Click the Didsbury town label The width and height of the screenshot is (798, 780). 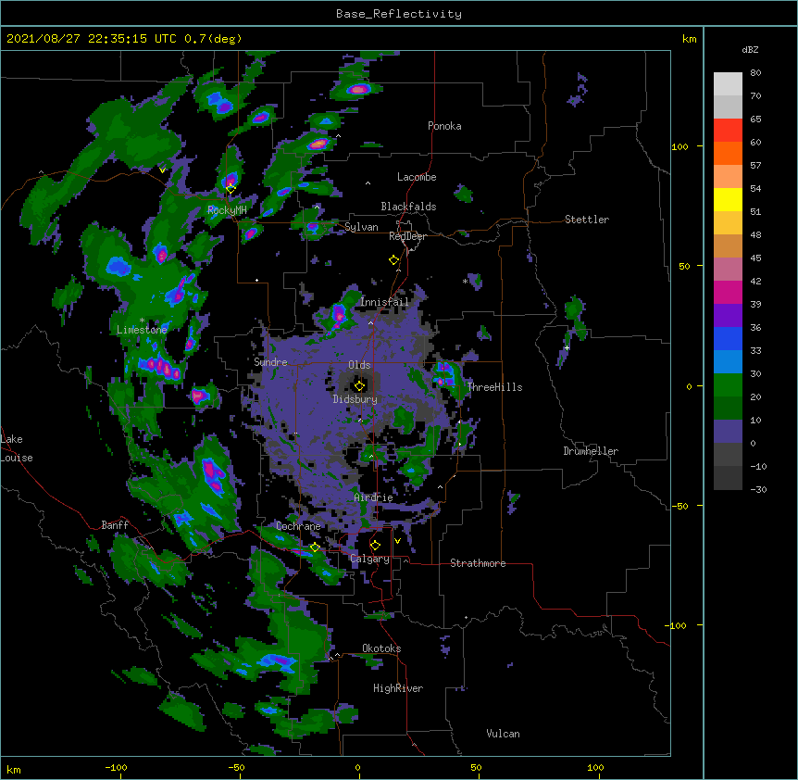355,399
